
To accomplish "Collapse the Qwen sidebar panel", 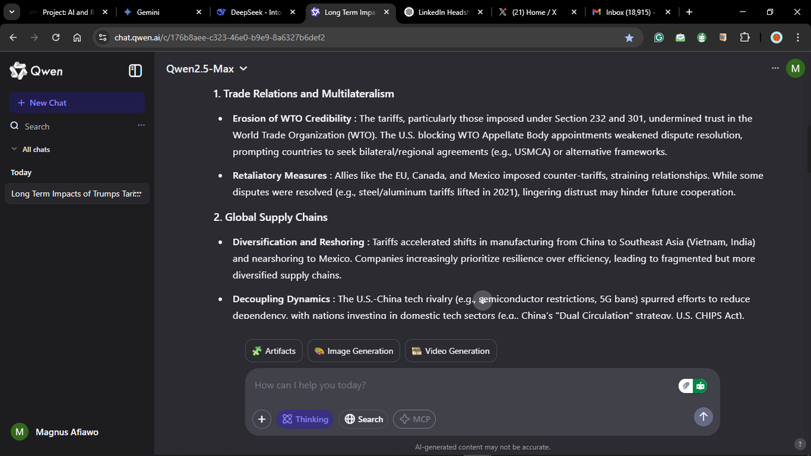I will (135, 71).
